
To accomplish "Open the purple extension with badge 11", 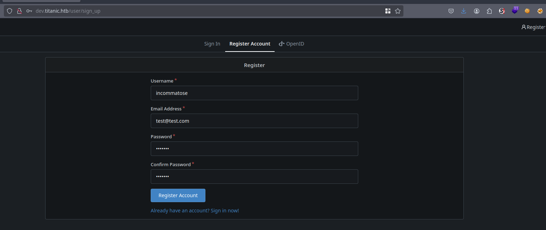I will click(x=515, y=11).
